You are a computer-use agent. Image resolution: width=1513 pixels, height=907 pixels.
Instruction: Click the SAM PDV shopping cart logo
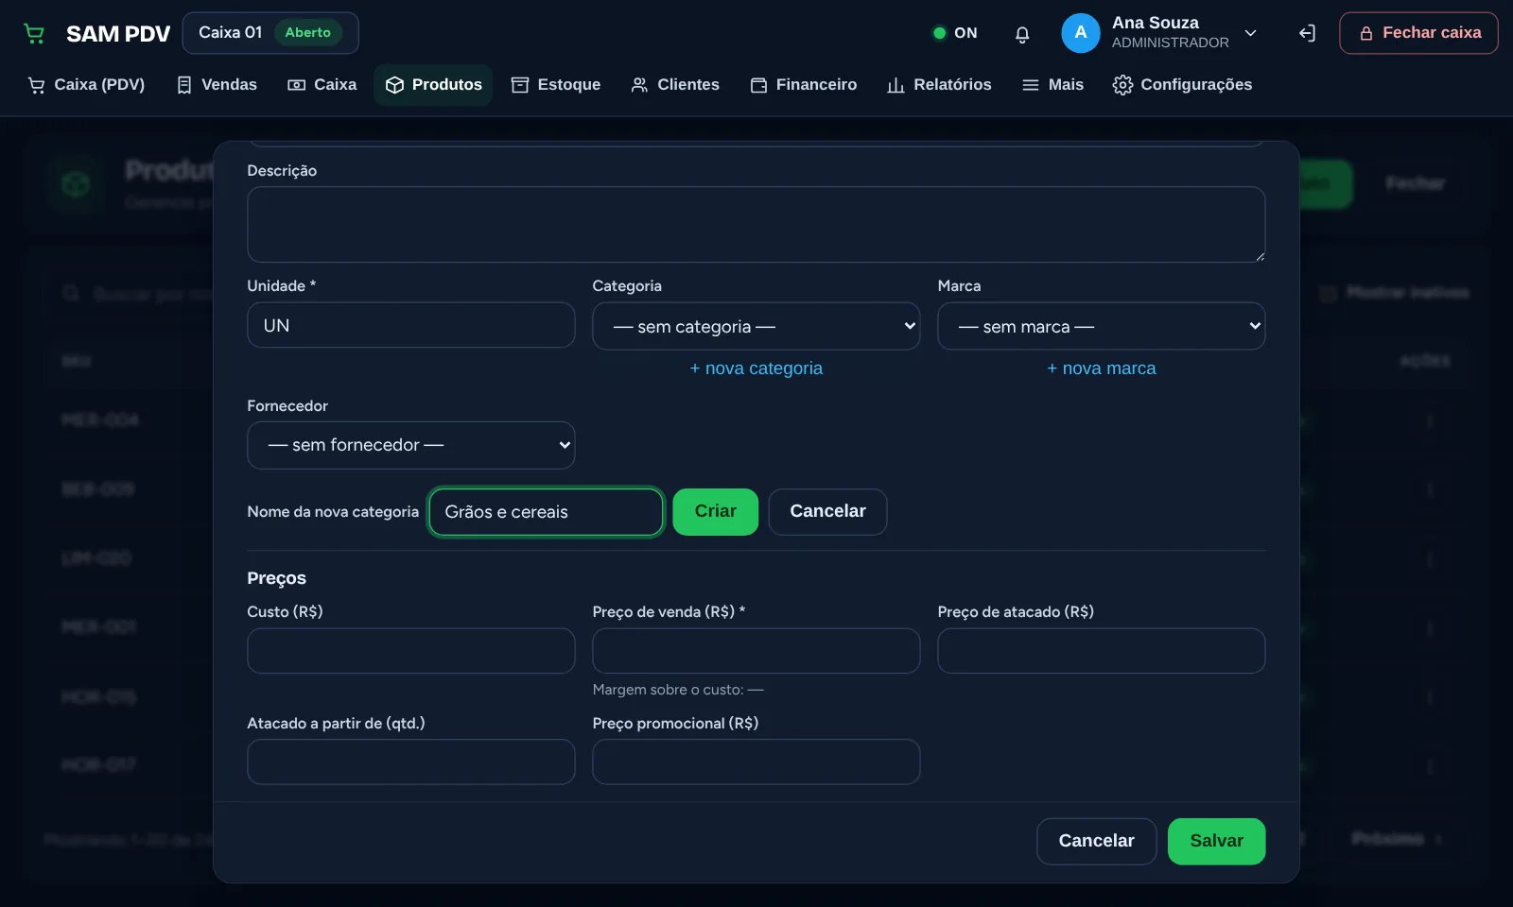(x=34, y=34)
